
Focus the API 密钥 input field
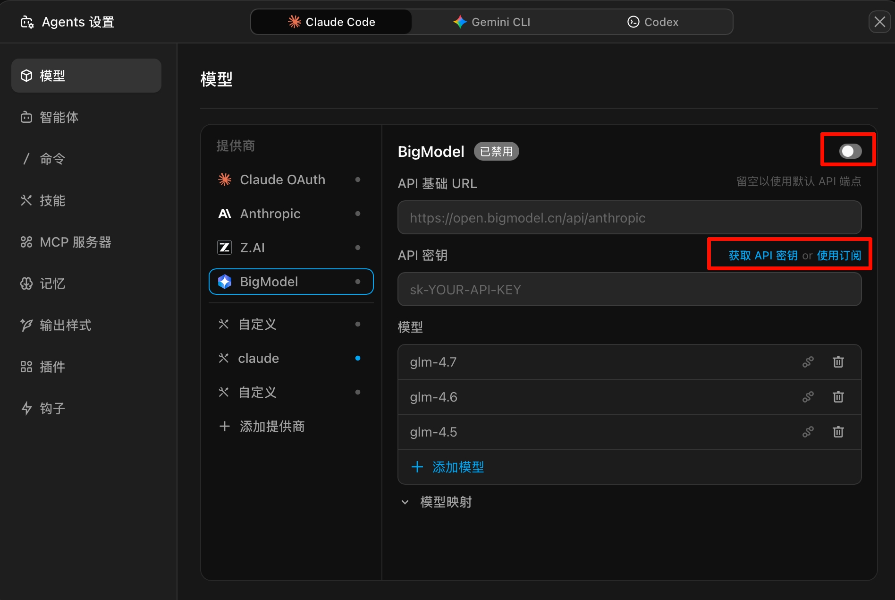point(629,289)
